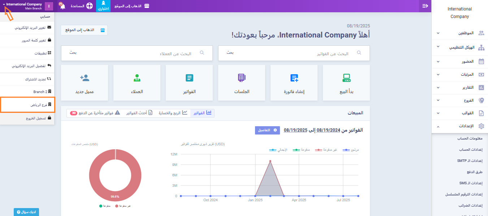
Task: Click the Start Selling (بدأ البيع) icon
Action: click(346, 78)
